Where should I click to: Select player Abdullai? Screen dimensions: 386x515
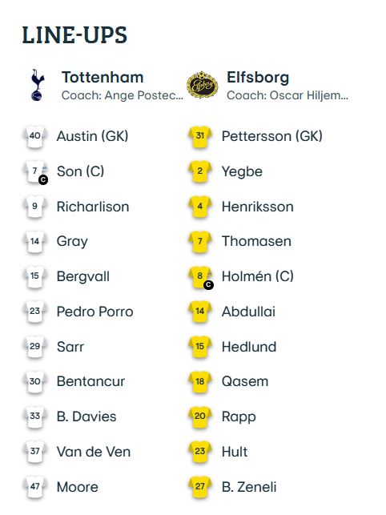248,312
